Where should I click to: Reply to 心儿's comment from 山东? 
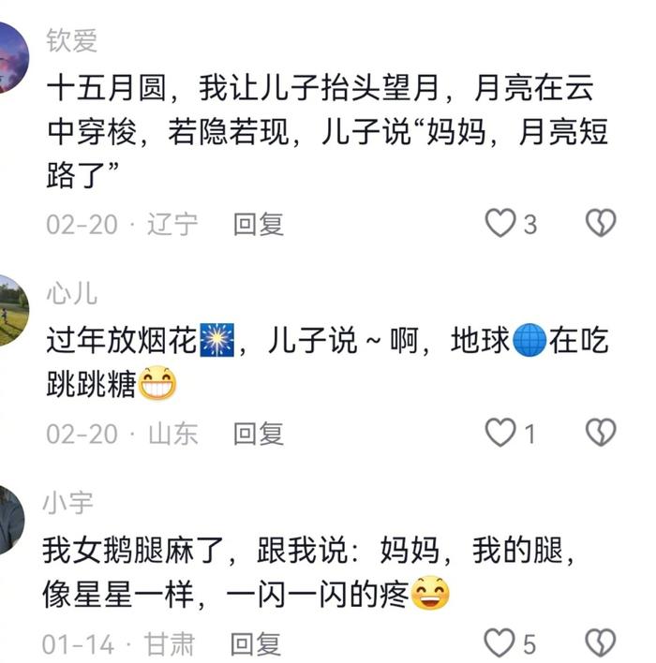point(259,434)
